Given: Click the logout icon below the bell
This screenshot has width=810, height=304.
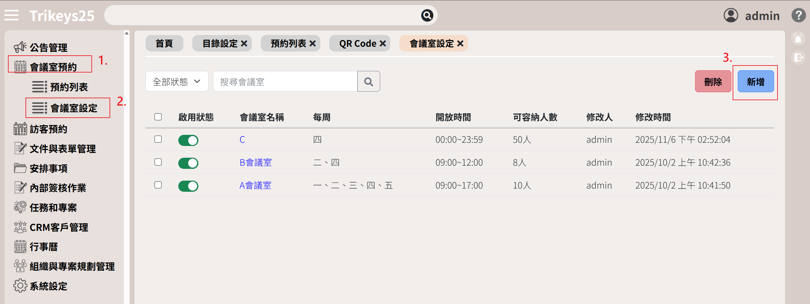Looking at the screenshot, I should coord(798,58).
